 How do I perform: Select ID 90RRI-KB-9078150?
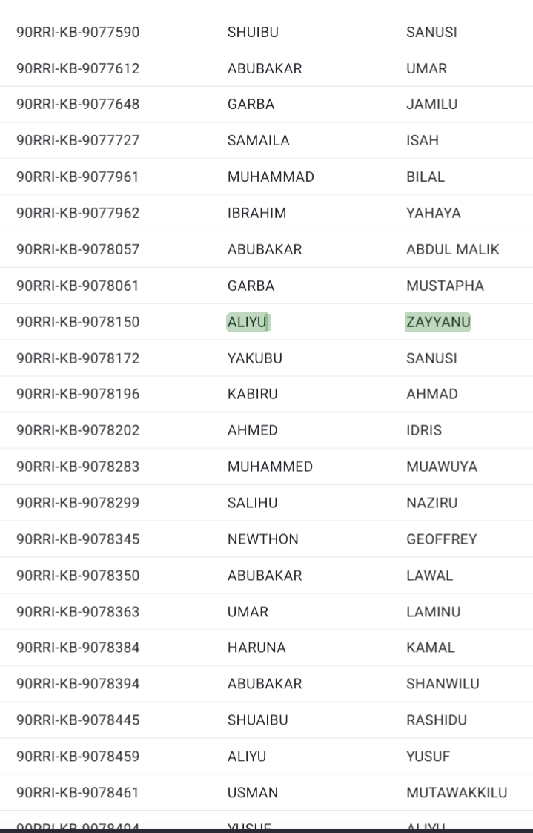[78, 322]
